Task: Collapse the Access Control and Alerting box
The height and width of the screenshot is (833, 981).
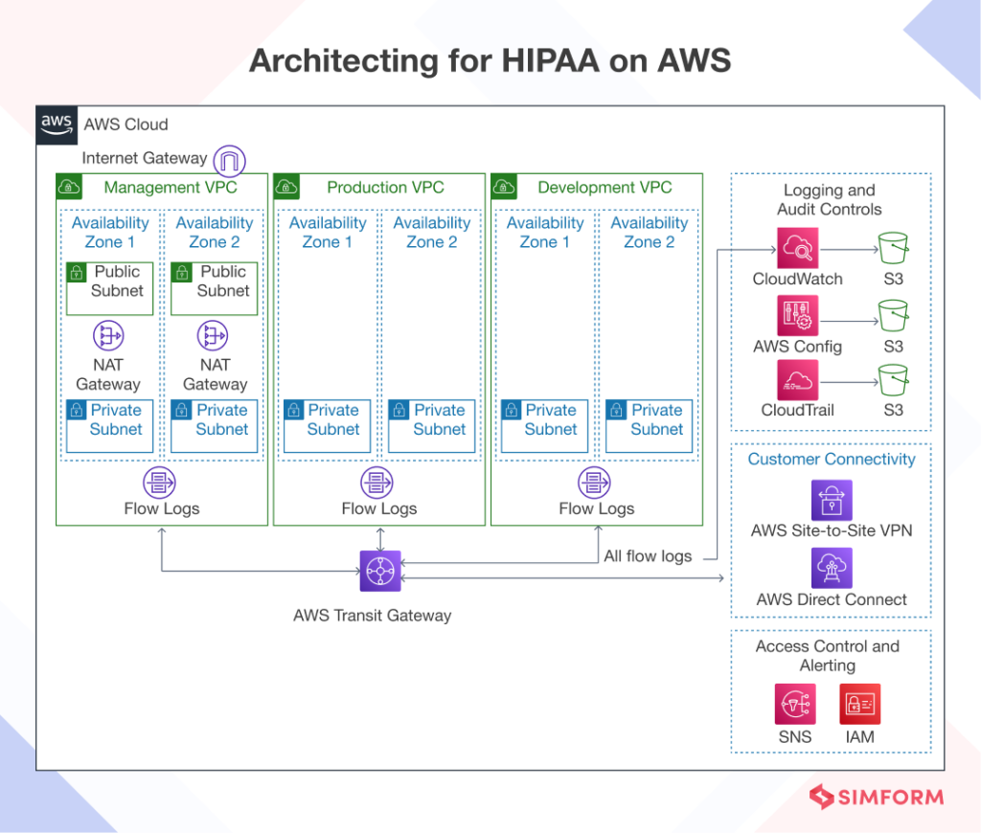Action: [830, 656]
